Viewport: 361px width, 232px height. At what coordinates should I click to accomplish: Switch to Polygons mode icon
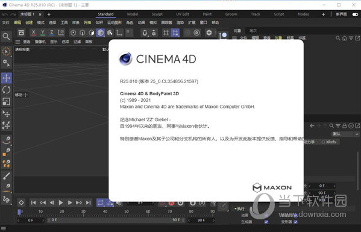[x=92, y=33]
